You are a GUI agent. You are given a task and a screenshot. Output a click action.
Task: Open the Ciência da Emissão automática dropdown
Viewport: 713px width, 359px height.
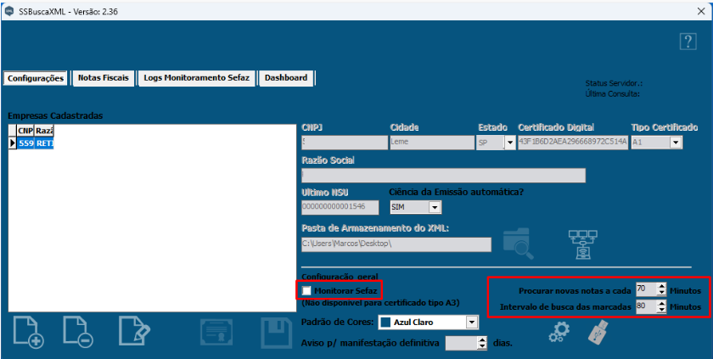[435, 207]
